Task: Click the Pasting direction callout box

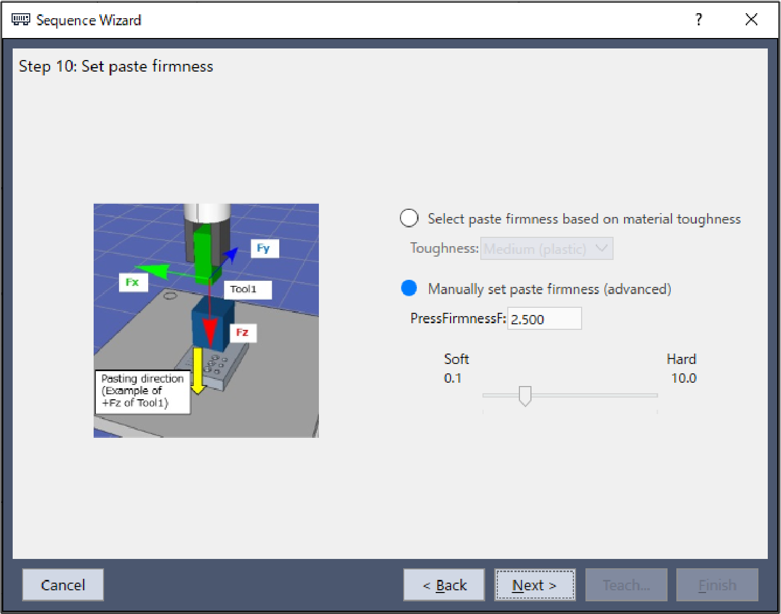Action: pyautogui.click(x=142, y=391)
